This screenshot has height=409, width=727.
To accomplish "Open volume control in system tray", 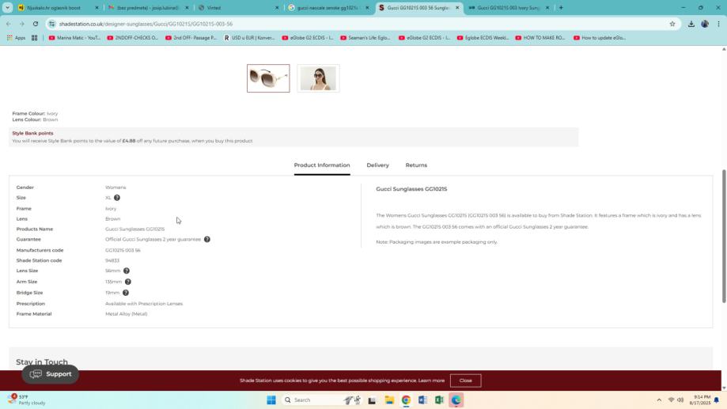I will point(680,400).
